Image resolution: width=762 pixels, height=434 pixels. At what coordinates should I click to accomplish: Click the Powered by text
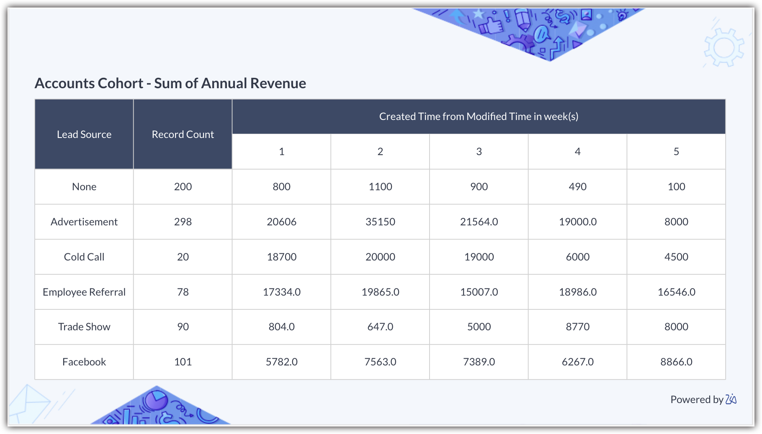point(697,400)
